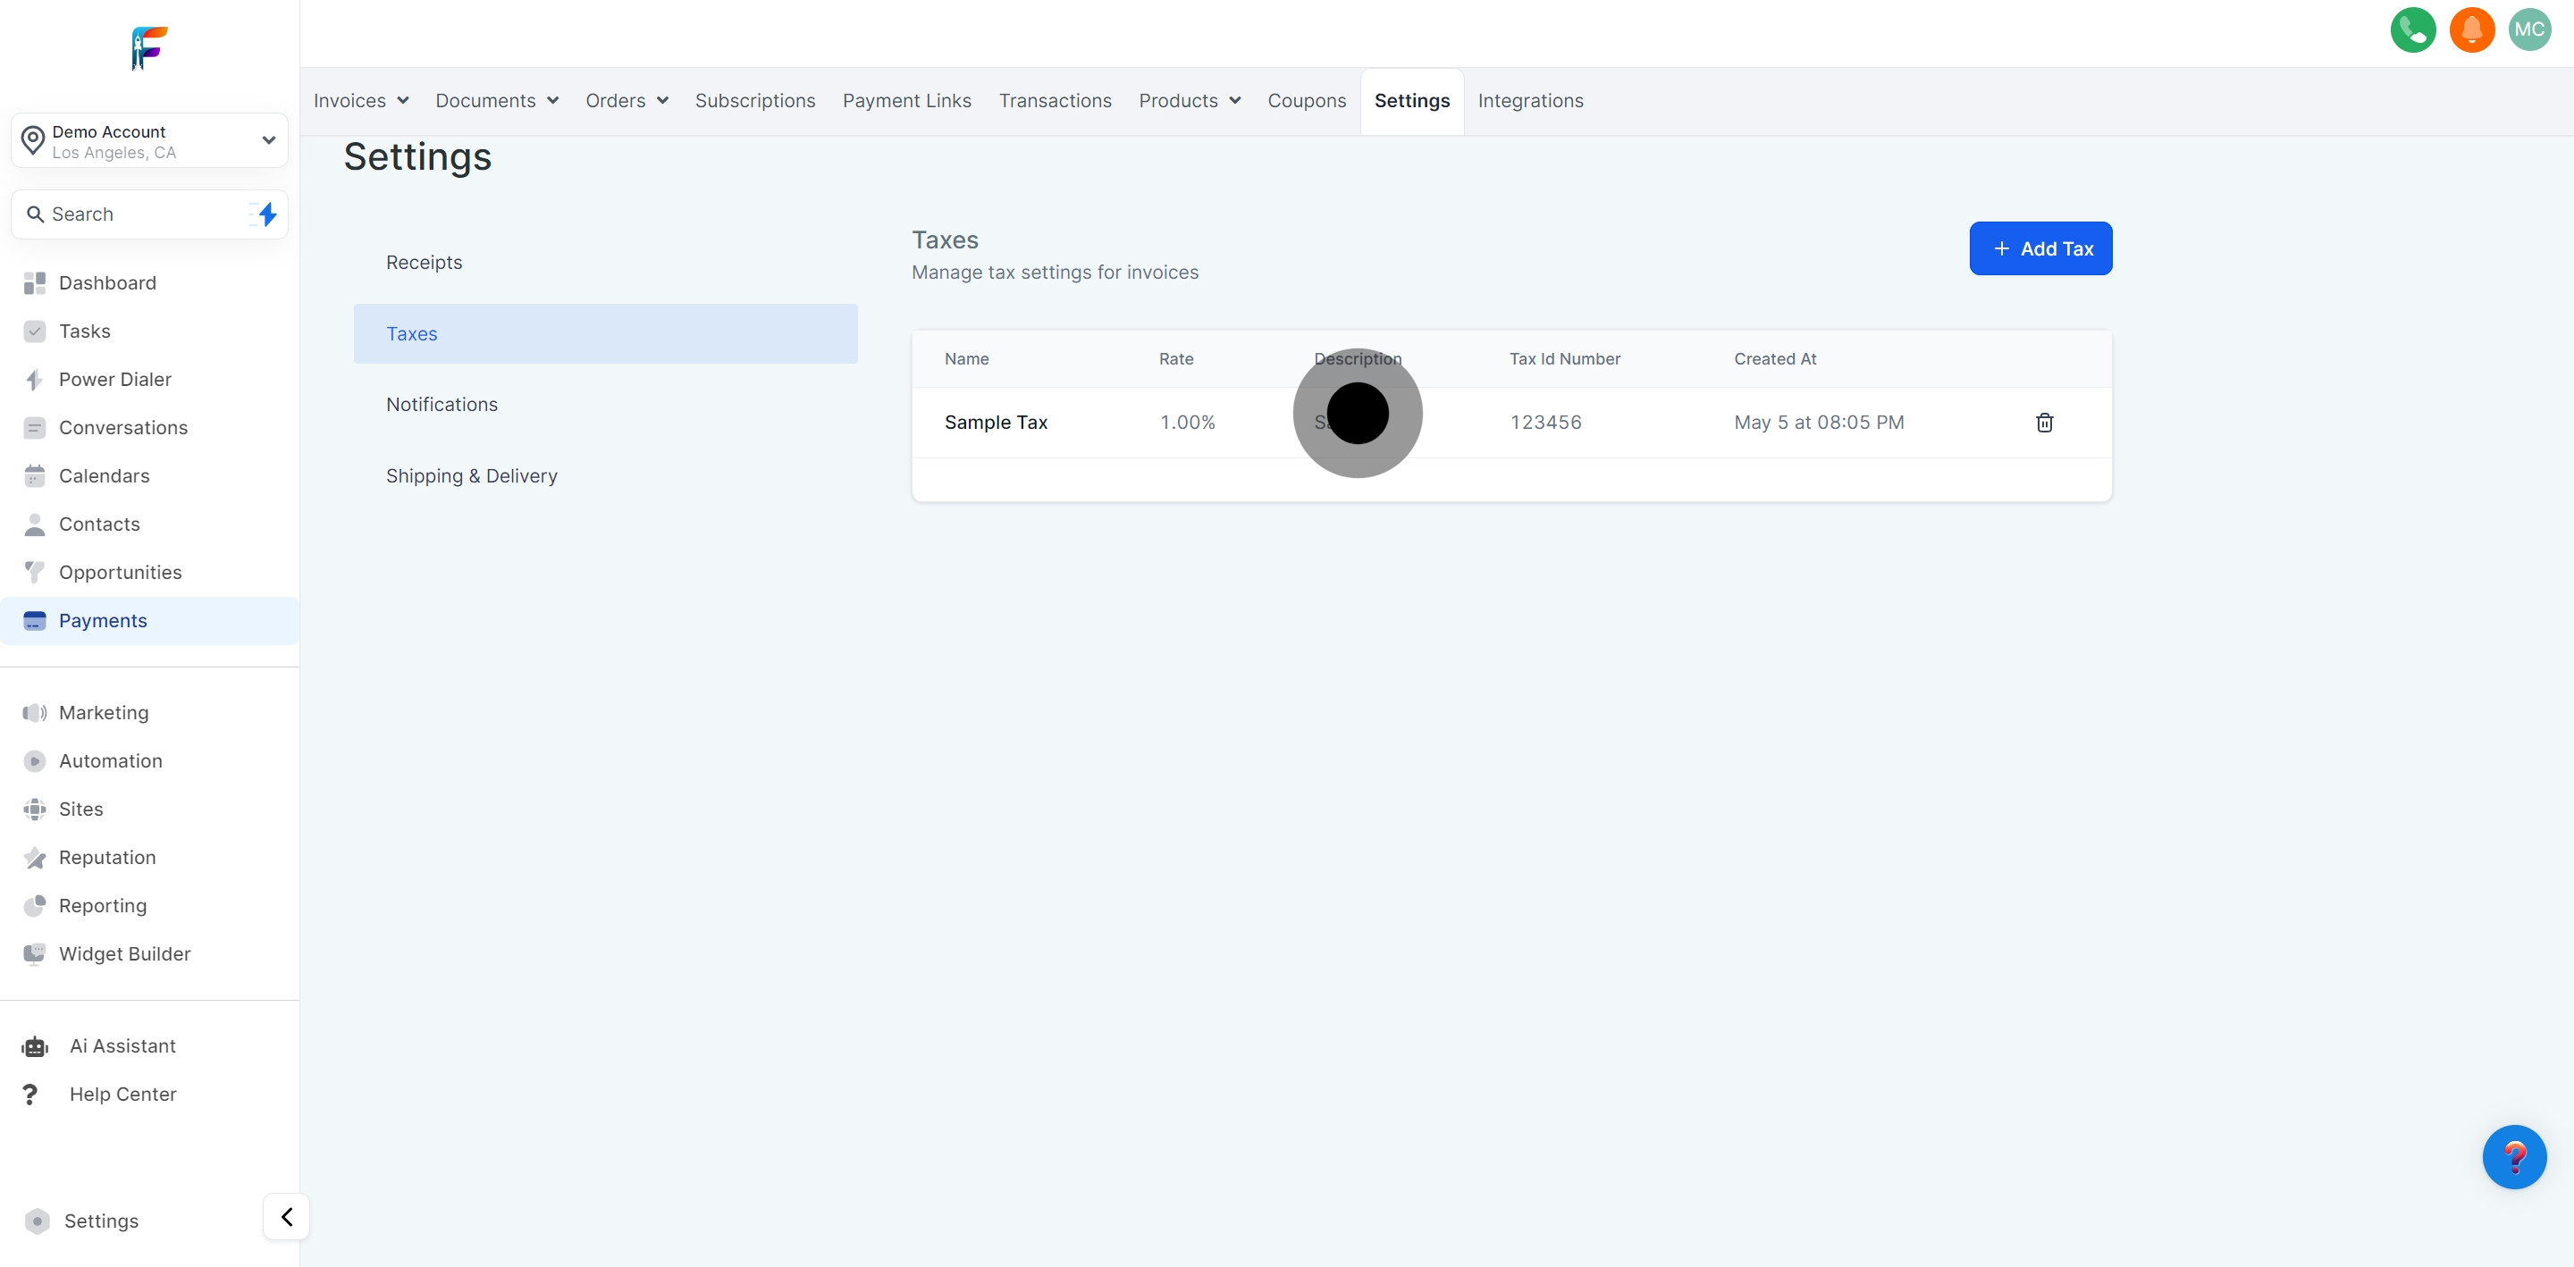Collapse the sidebar with the arrow button

[287, 1216]
